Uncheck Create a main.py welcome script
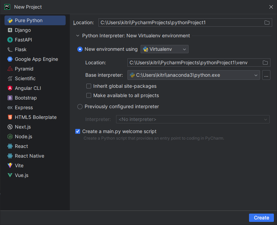277x225 pixels. [x=78, y=131]
